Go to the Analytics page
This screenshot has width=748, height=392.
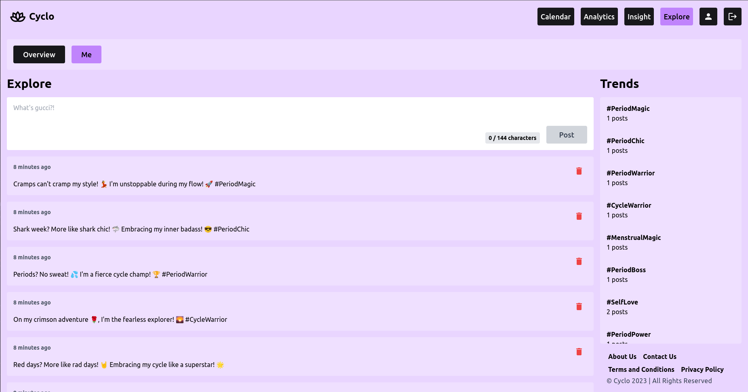[x=599, y=17]
